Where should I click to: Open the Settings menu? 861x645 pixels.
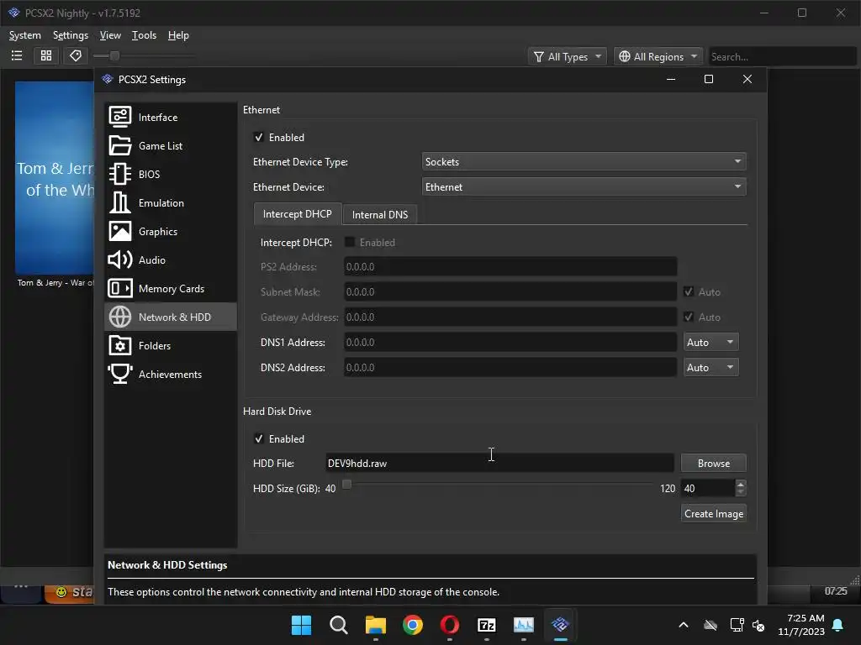click(71, 35)
